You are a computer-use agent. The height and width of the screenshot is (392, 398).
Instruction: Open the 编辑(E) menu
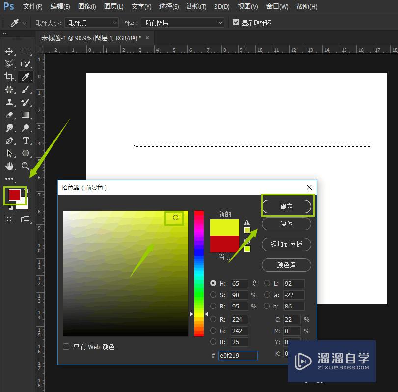[60, 6]
